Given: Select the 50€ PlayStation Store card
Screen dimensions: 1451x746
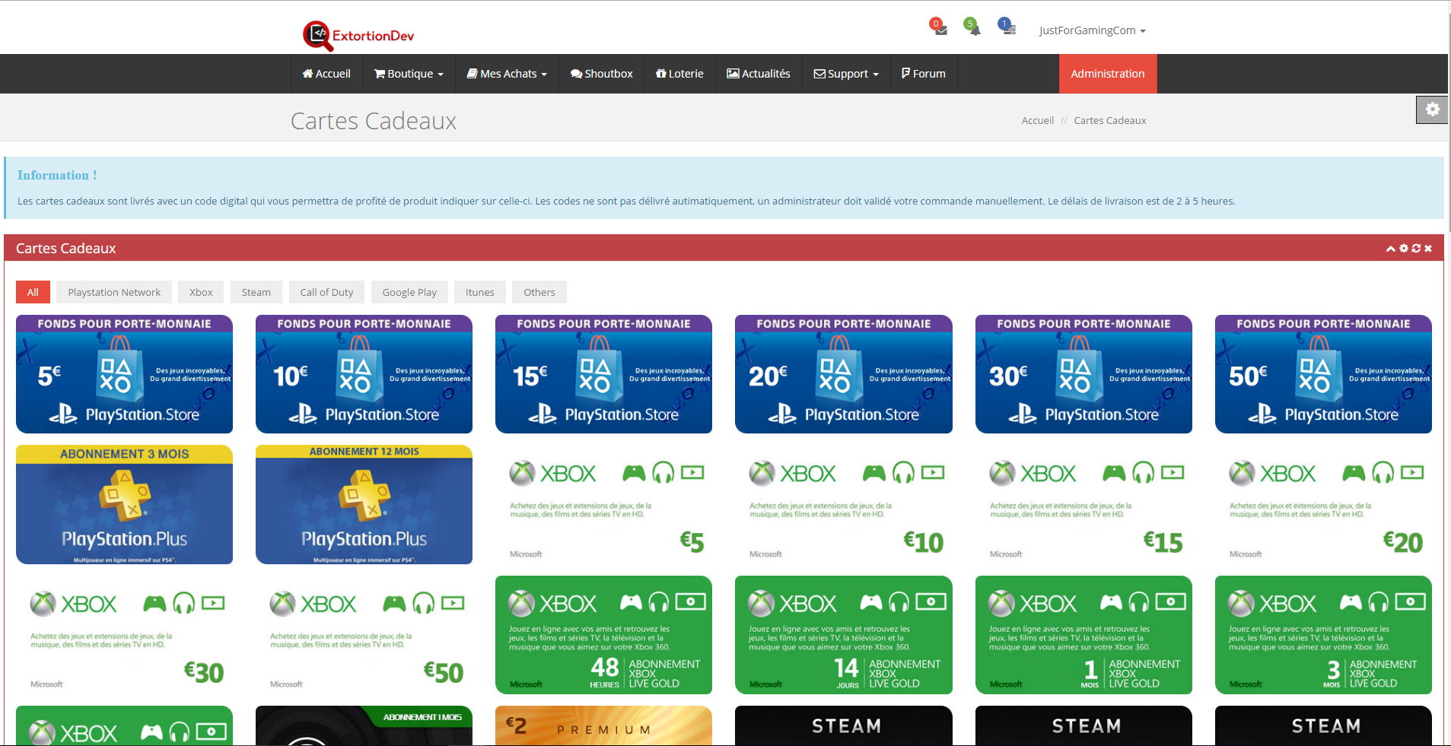Looking at the screenshot, I should click(1323, 374).
